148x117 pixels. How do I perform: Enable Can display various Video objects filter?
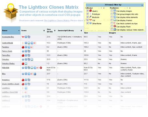click(112, 29)
